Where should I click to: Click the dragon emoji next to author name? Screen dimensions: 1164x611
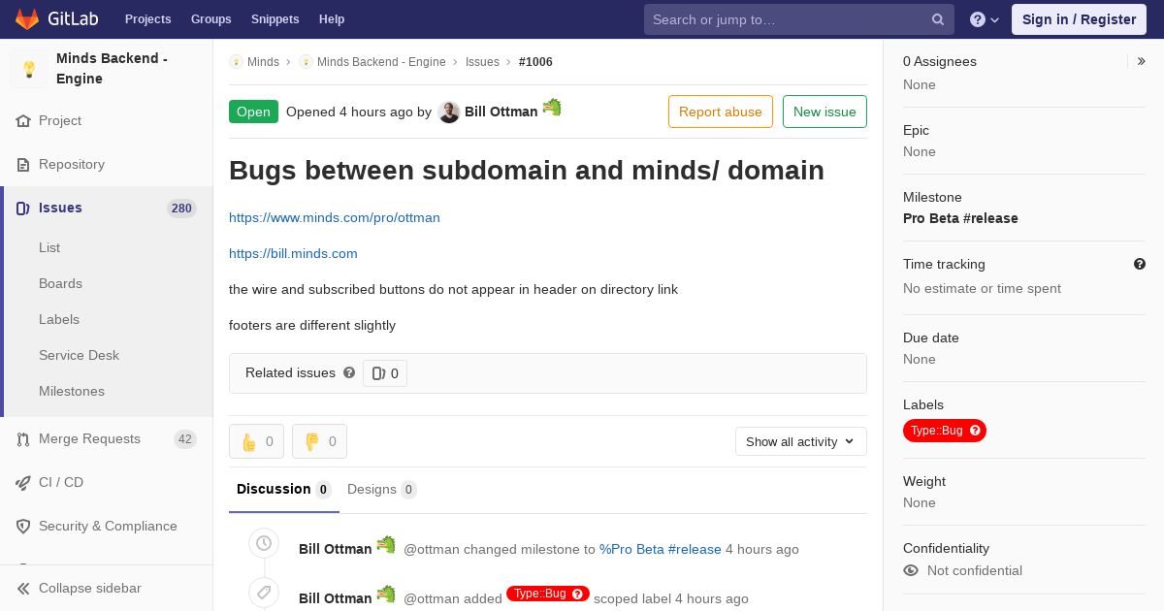[552, 108]
